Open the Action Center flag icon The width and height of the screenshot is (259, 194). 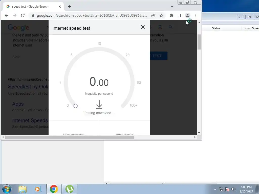point(227,189)
